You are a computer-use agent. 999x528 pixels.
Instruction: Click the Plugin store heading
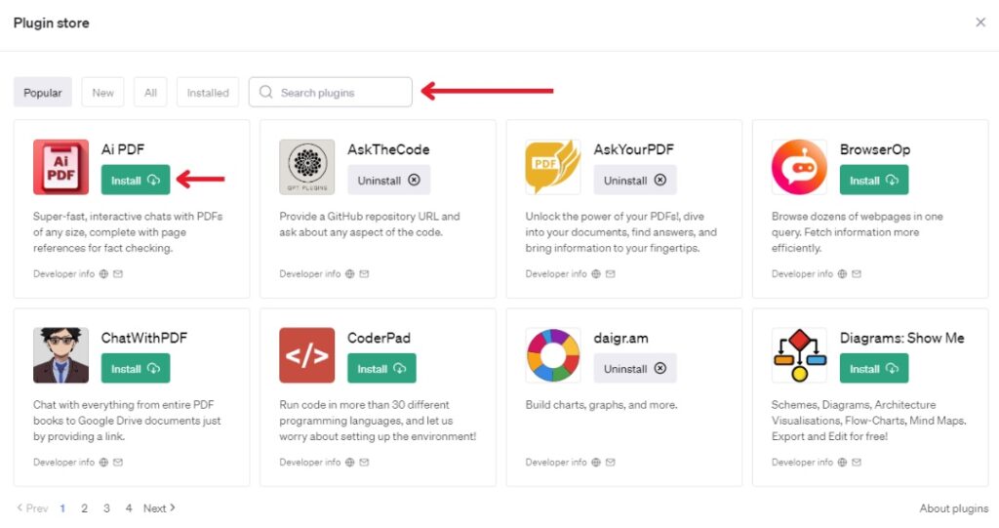52,23
